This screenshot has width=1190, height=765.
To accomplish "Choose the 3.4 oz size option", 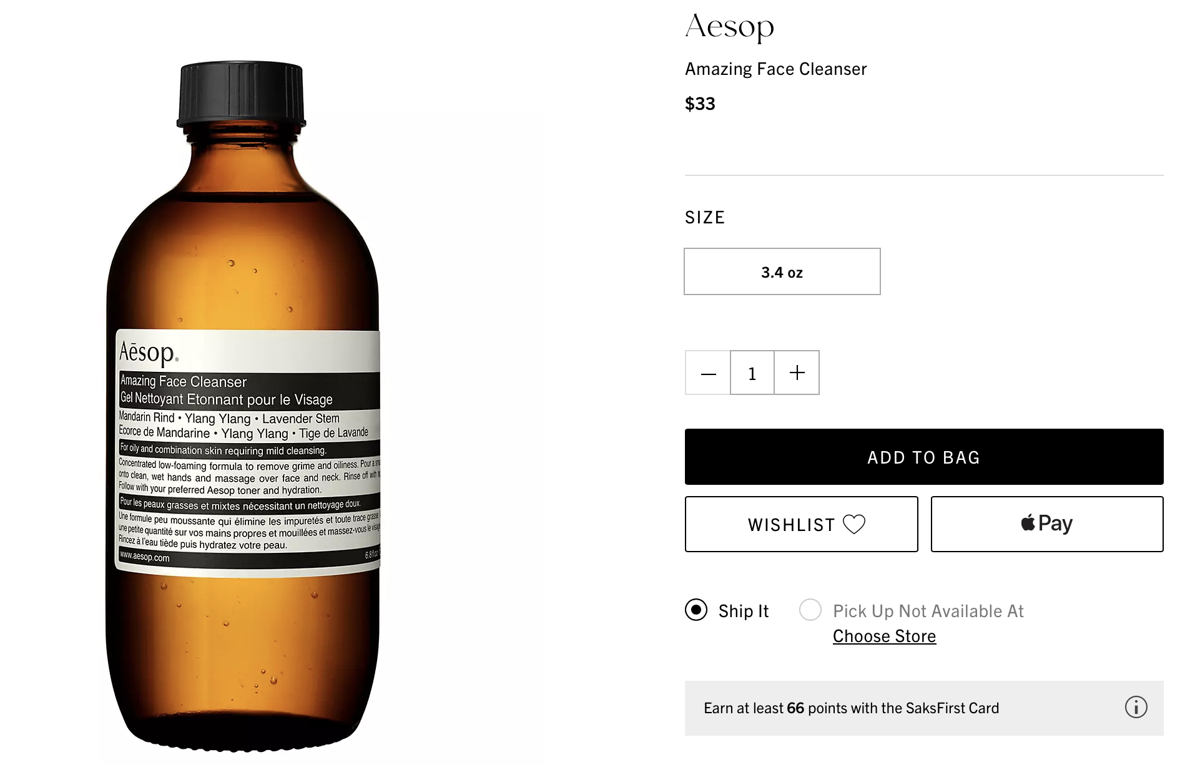I will click(782, 271).
